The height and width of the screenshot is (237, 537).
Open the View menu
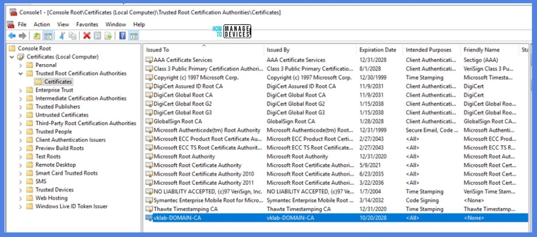pos(63,24)
